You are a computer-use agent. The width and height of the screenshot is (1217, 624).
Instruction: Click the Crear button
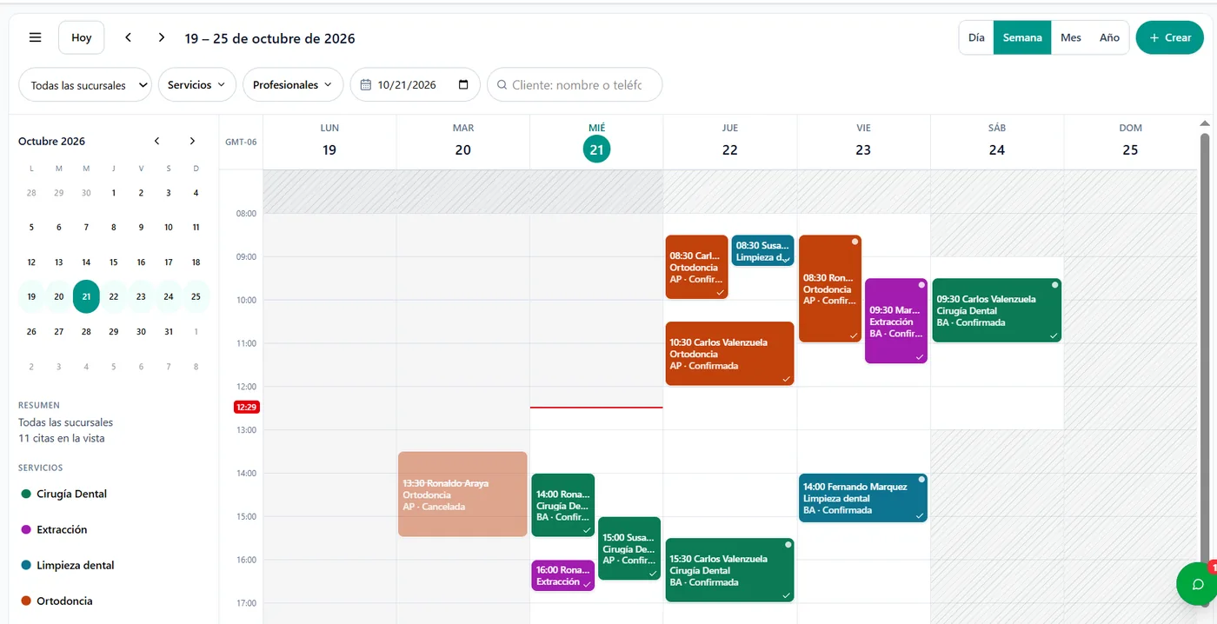1169,38
